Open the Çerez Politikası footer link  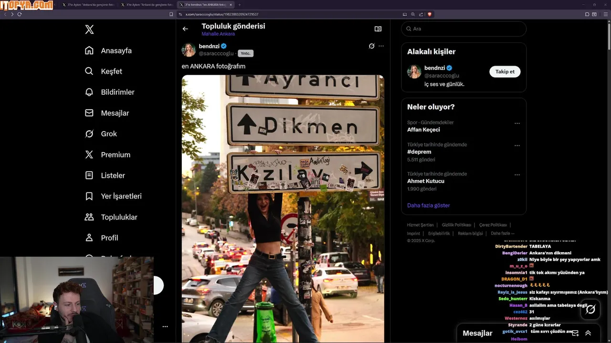click(493, 225)
